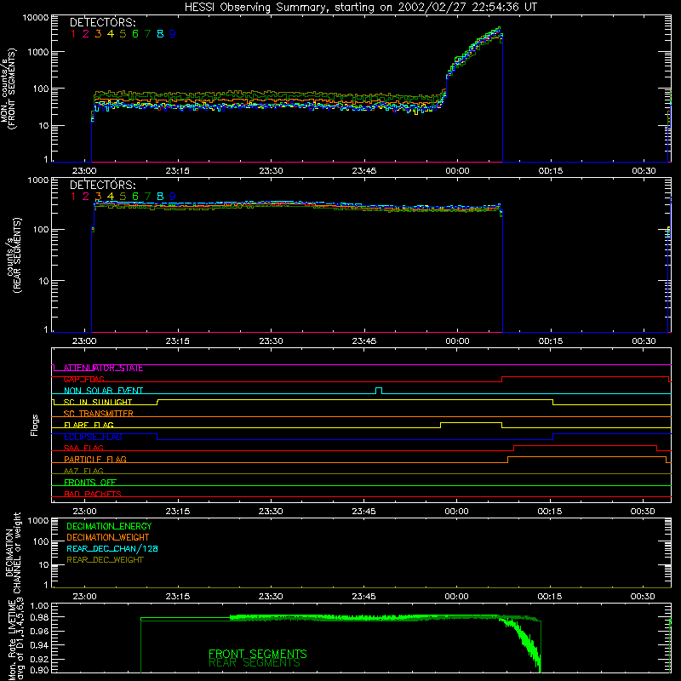681x681 pixels.
Task: Click the 00:15 time label under the decimation panel
Action: point(550,597)
